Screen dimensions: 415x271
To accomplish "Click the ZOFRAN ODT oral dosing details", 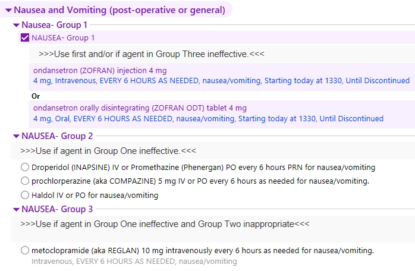I will (x=208, y=119).
